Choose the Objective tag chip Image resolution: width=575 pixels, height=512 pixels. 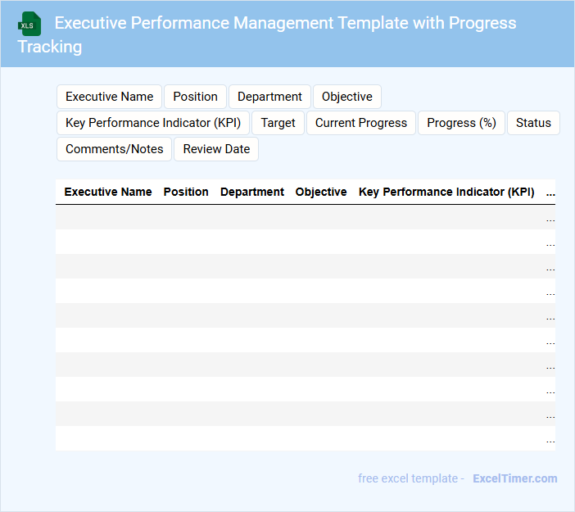point(346,97)
